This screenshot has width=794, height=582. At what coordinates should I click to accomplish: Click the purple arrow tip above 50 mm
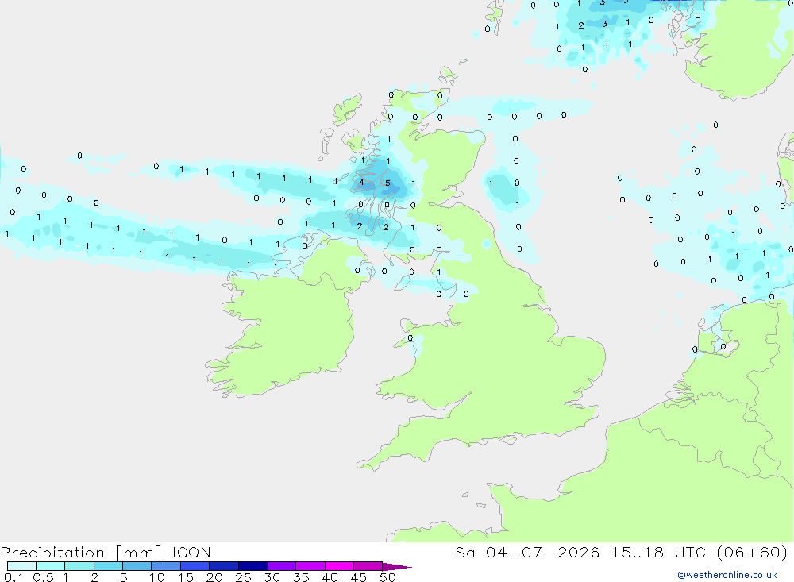tap(397, 566)
